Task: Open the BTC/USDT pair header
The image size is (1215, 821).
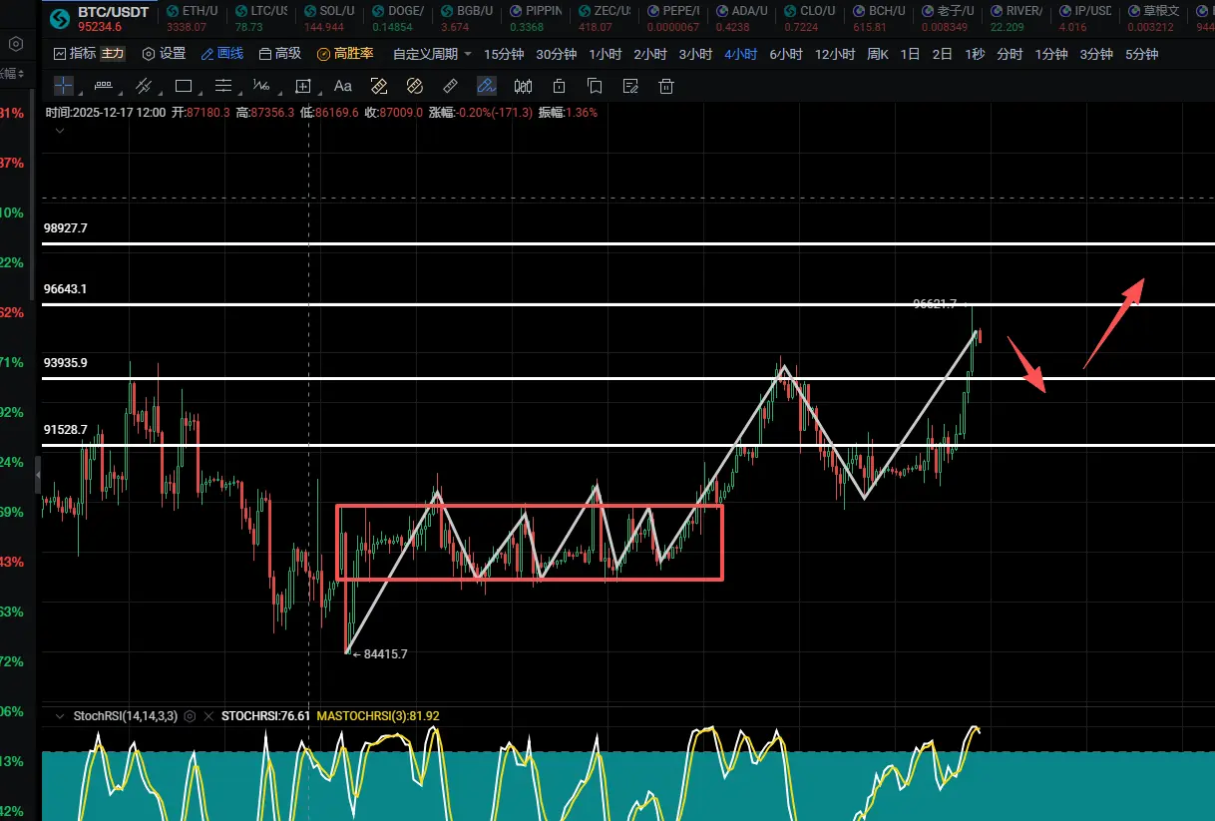Action: coord(100,18)
